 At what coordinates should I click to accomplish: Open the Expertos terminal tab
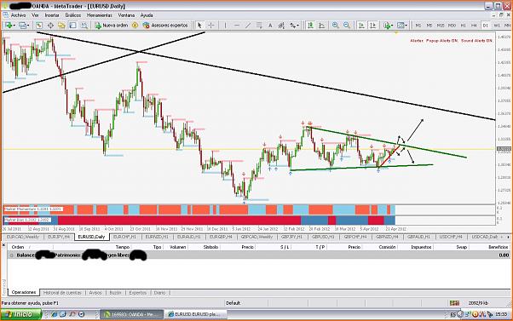pos(137,293)
